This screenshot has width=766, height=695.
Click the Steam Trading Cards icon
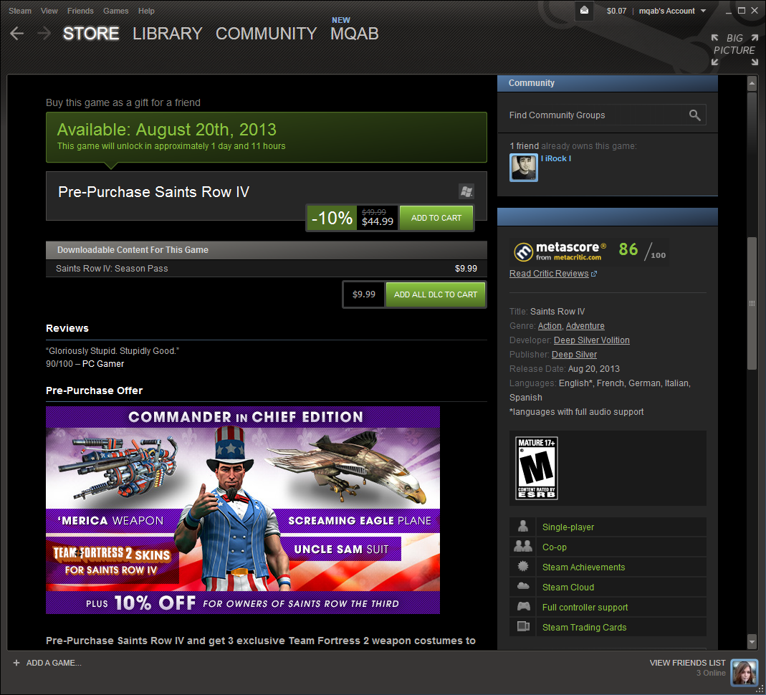tap(523, 627)
